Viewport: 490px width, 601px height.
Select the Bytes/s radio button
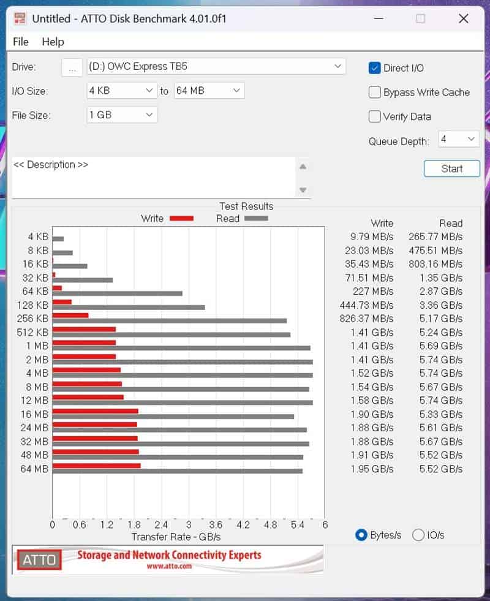pos(362,535)
